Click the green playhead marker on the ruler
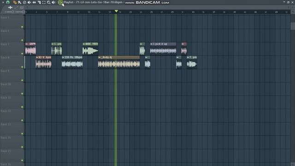The image size is (295, 166). (x=116, y=11)
